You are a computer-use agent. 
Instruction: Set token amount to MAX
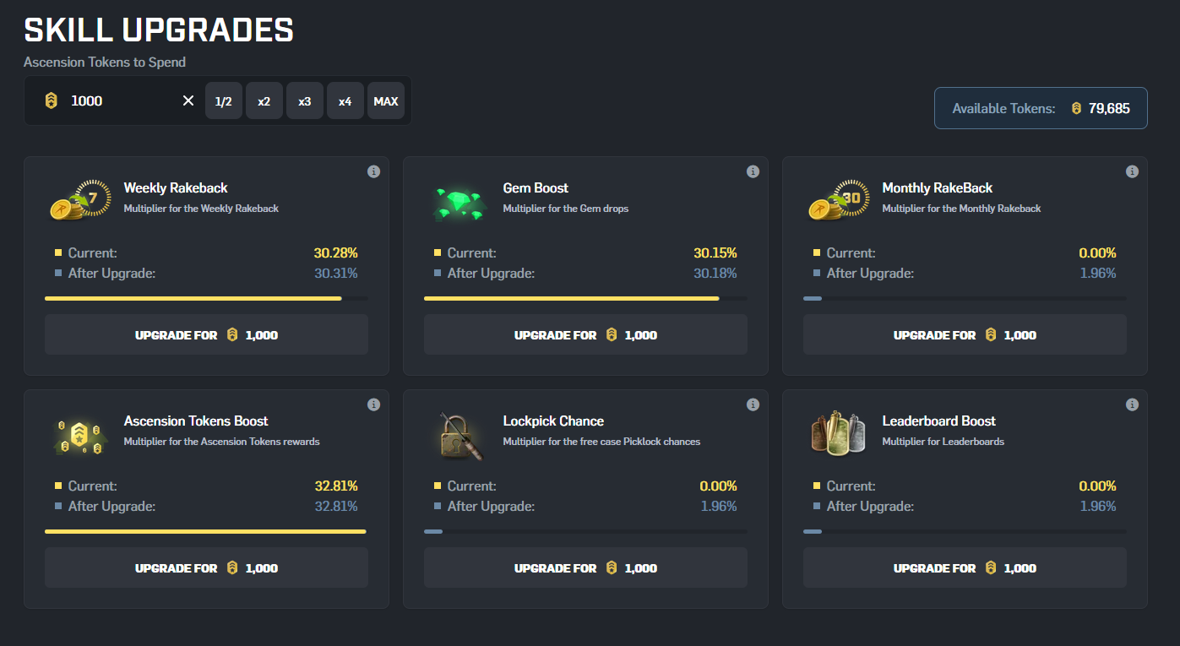(x=386, y=101)
